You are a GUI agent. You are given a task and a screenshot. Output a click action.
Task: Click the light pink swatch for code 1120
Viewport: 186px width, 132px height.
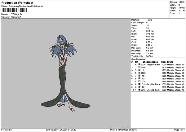click(x=139, y=67)
